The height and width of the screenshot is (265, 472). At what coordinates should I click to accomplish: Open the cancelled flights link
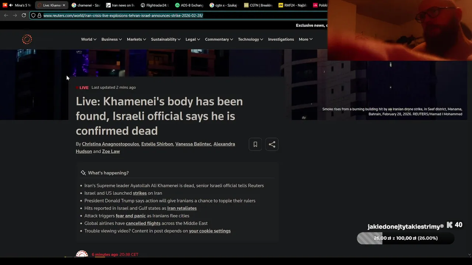[x=143, y=223]
